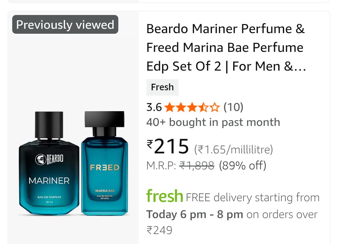338x244 pixels.
Task: Click the green fresh delivery logo
Action: [165, 196]
